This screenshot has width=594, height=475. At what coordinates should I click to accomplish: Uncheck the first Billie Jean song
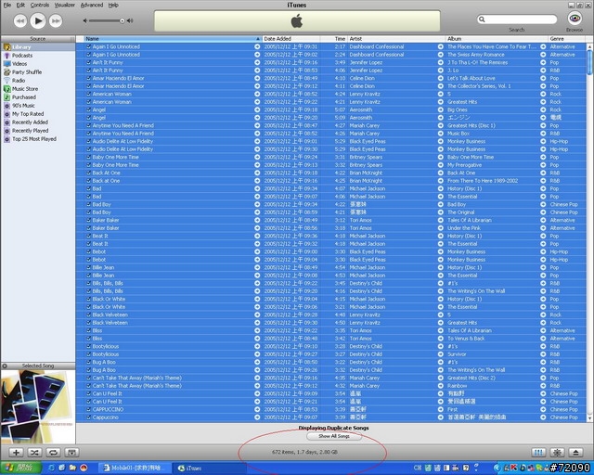click(x=89, y=267)
